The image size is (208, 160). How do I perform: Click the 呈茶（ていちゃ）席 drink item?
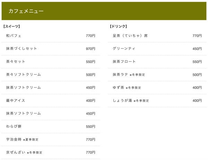130,36
